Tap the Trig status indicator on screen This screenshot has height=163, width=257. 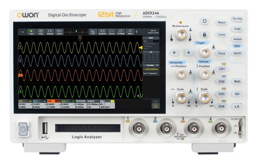22,32
